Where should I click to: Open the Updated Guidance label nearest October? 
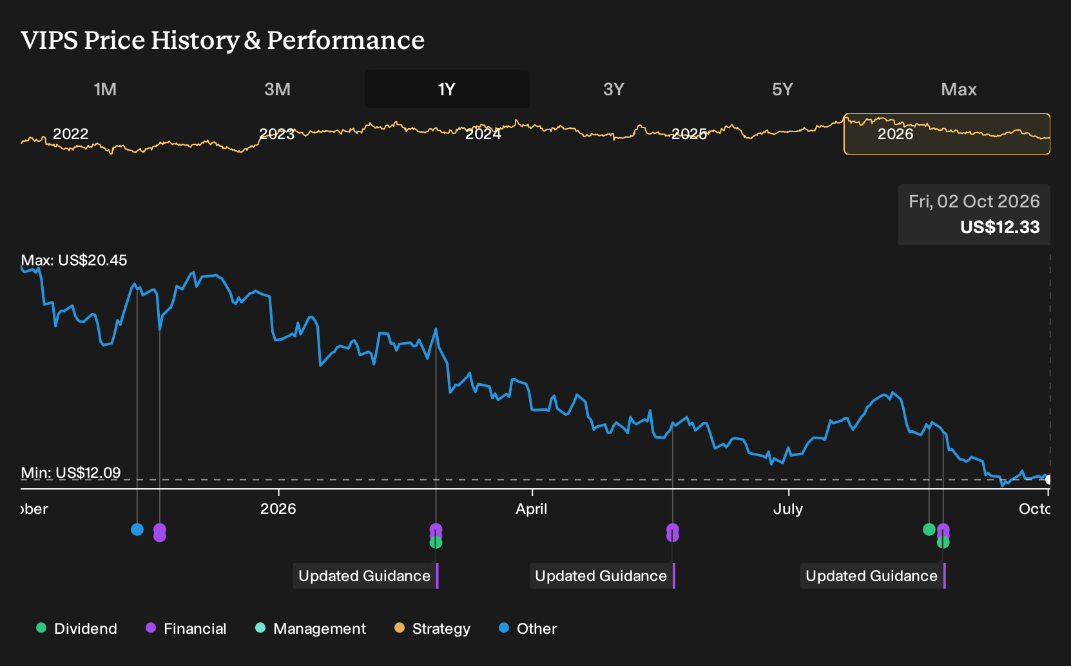point(872,576)
